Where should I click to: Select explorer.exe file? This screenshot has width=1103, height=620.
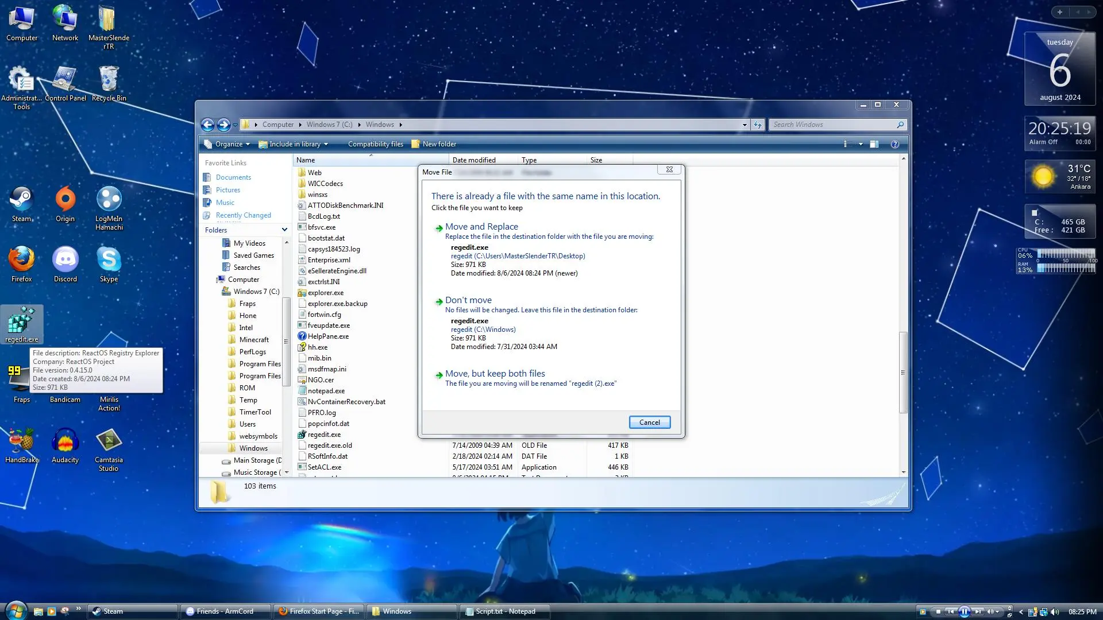coord(325,293)
